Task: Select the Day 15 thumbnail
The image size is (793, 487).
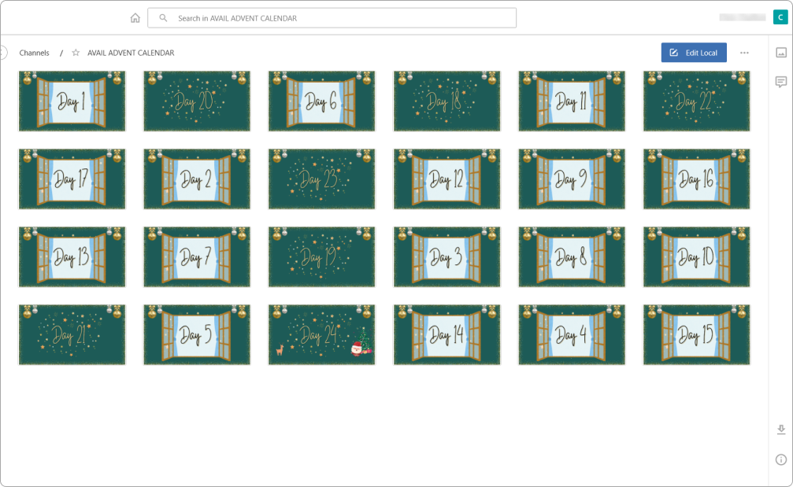Action: pyautogui.click(x=696, y=335)
